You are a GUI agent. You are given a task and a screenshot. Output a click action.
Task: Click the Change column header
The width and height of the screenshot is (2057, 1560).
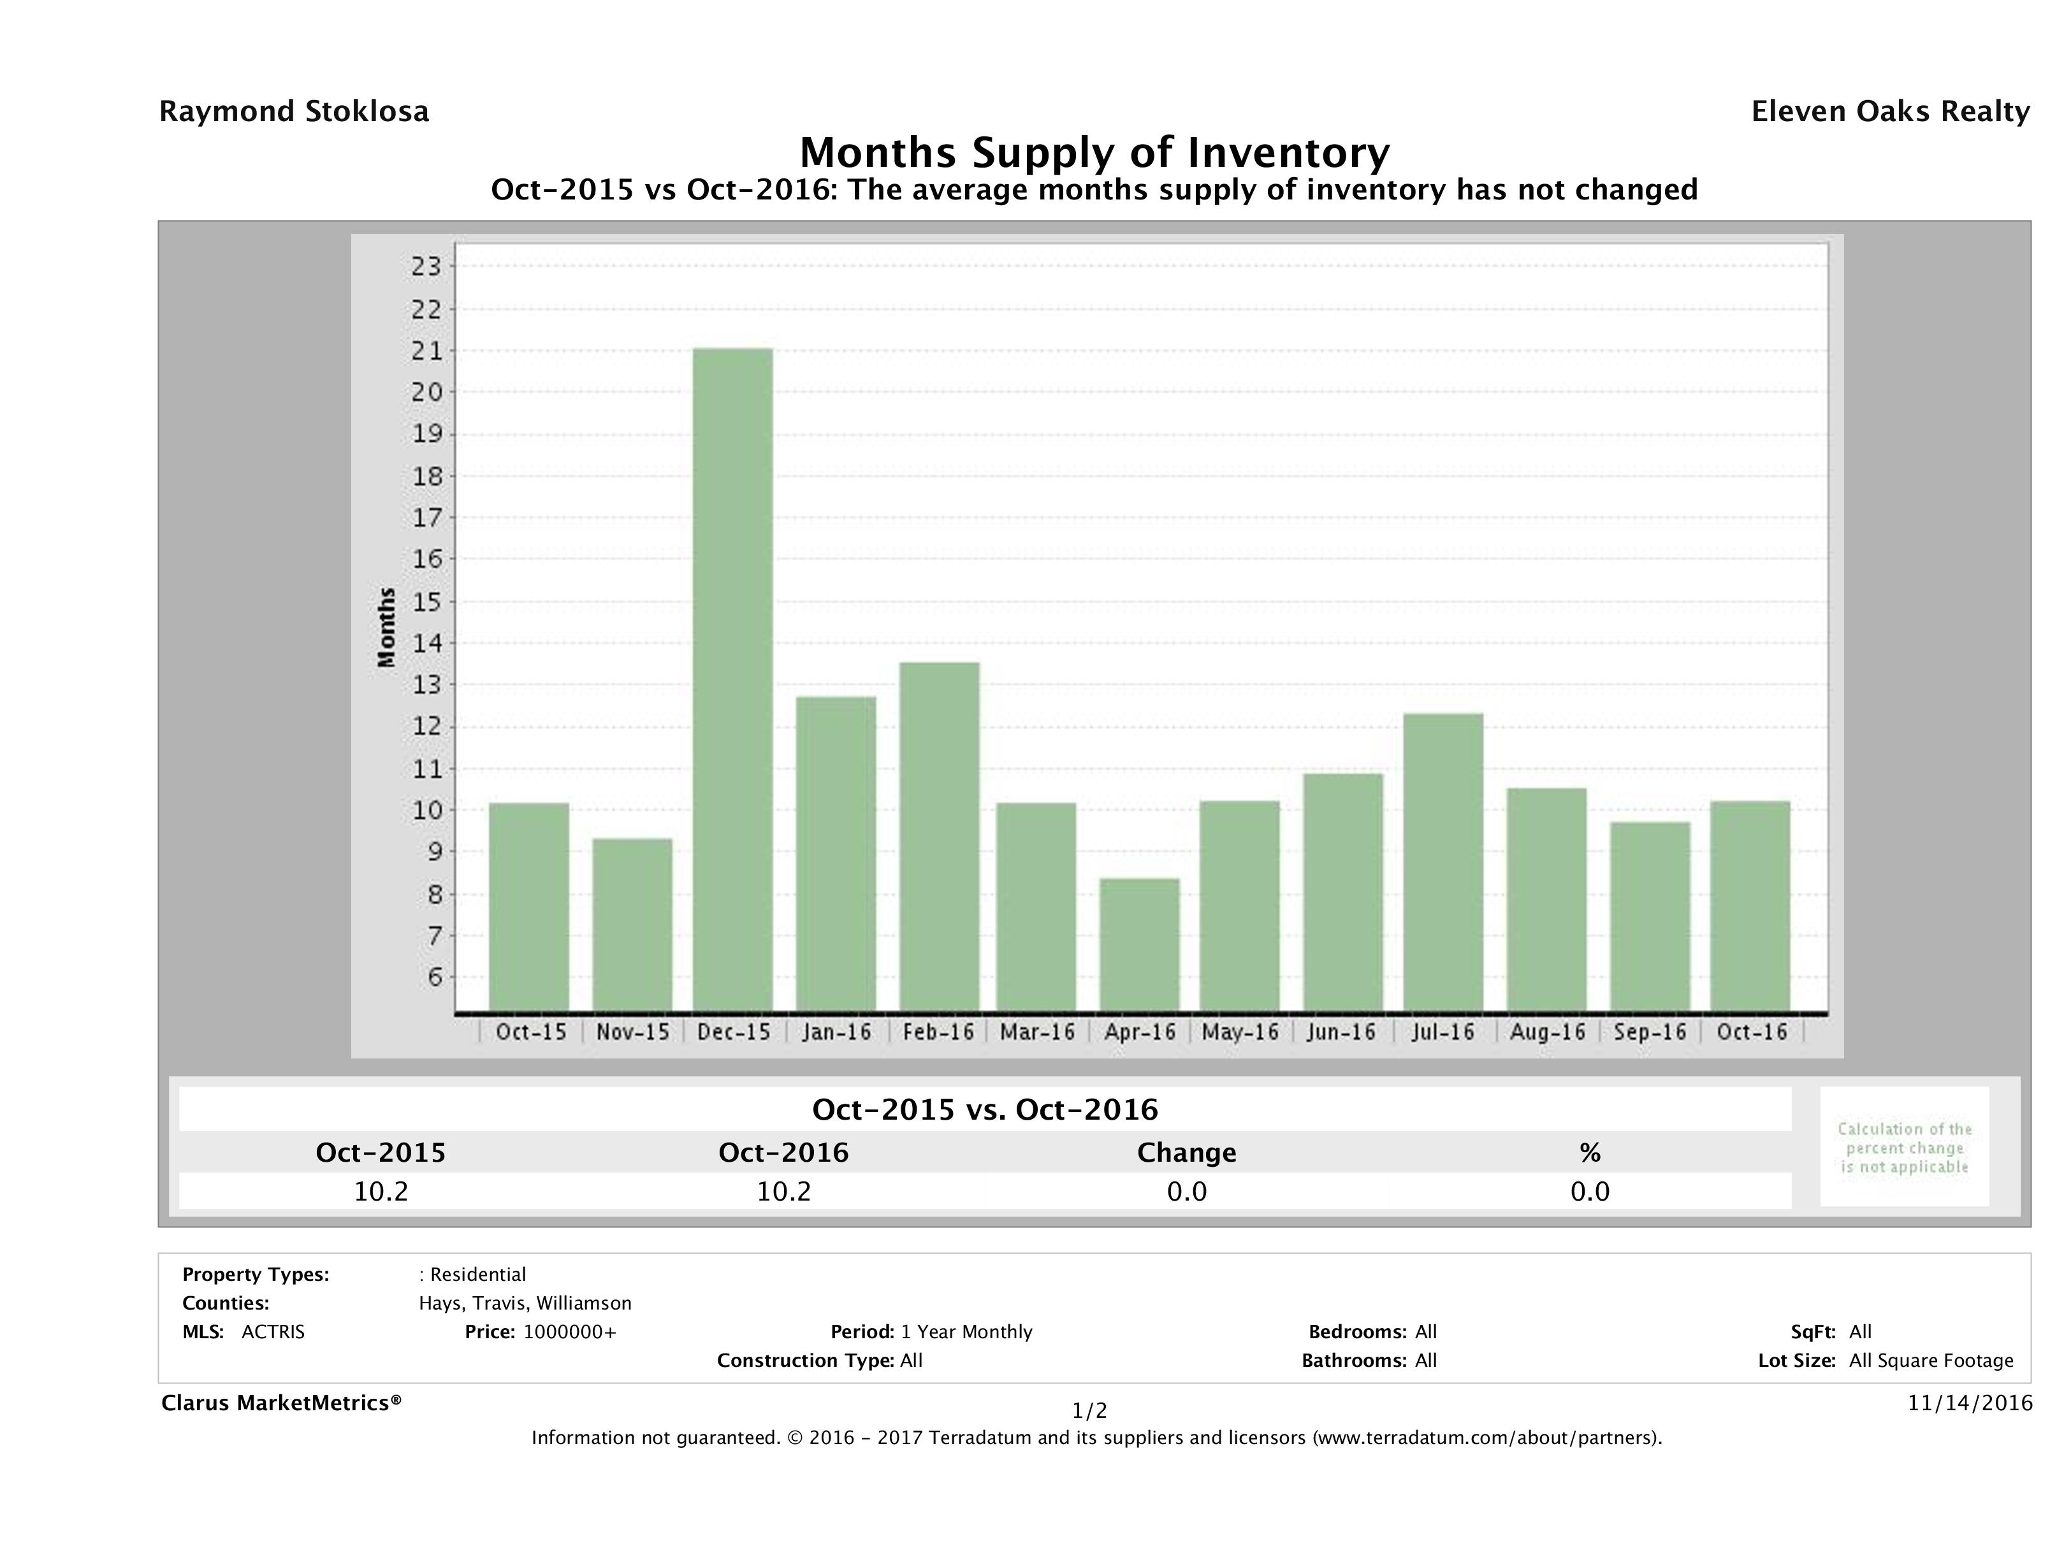tap(1187, 1153)
